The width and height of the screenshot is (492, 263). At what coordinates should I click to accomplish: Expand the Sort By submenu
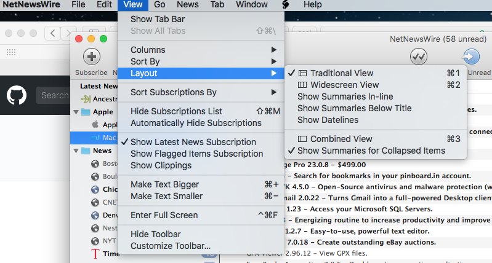201,61
